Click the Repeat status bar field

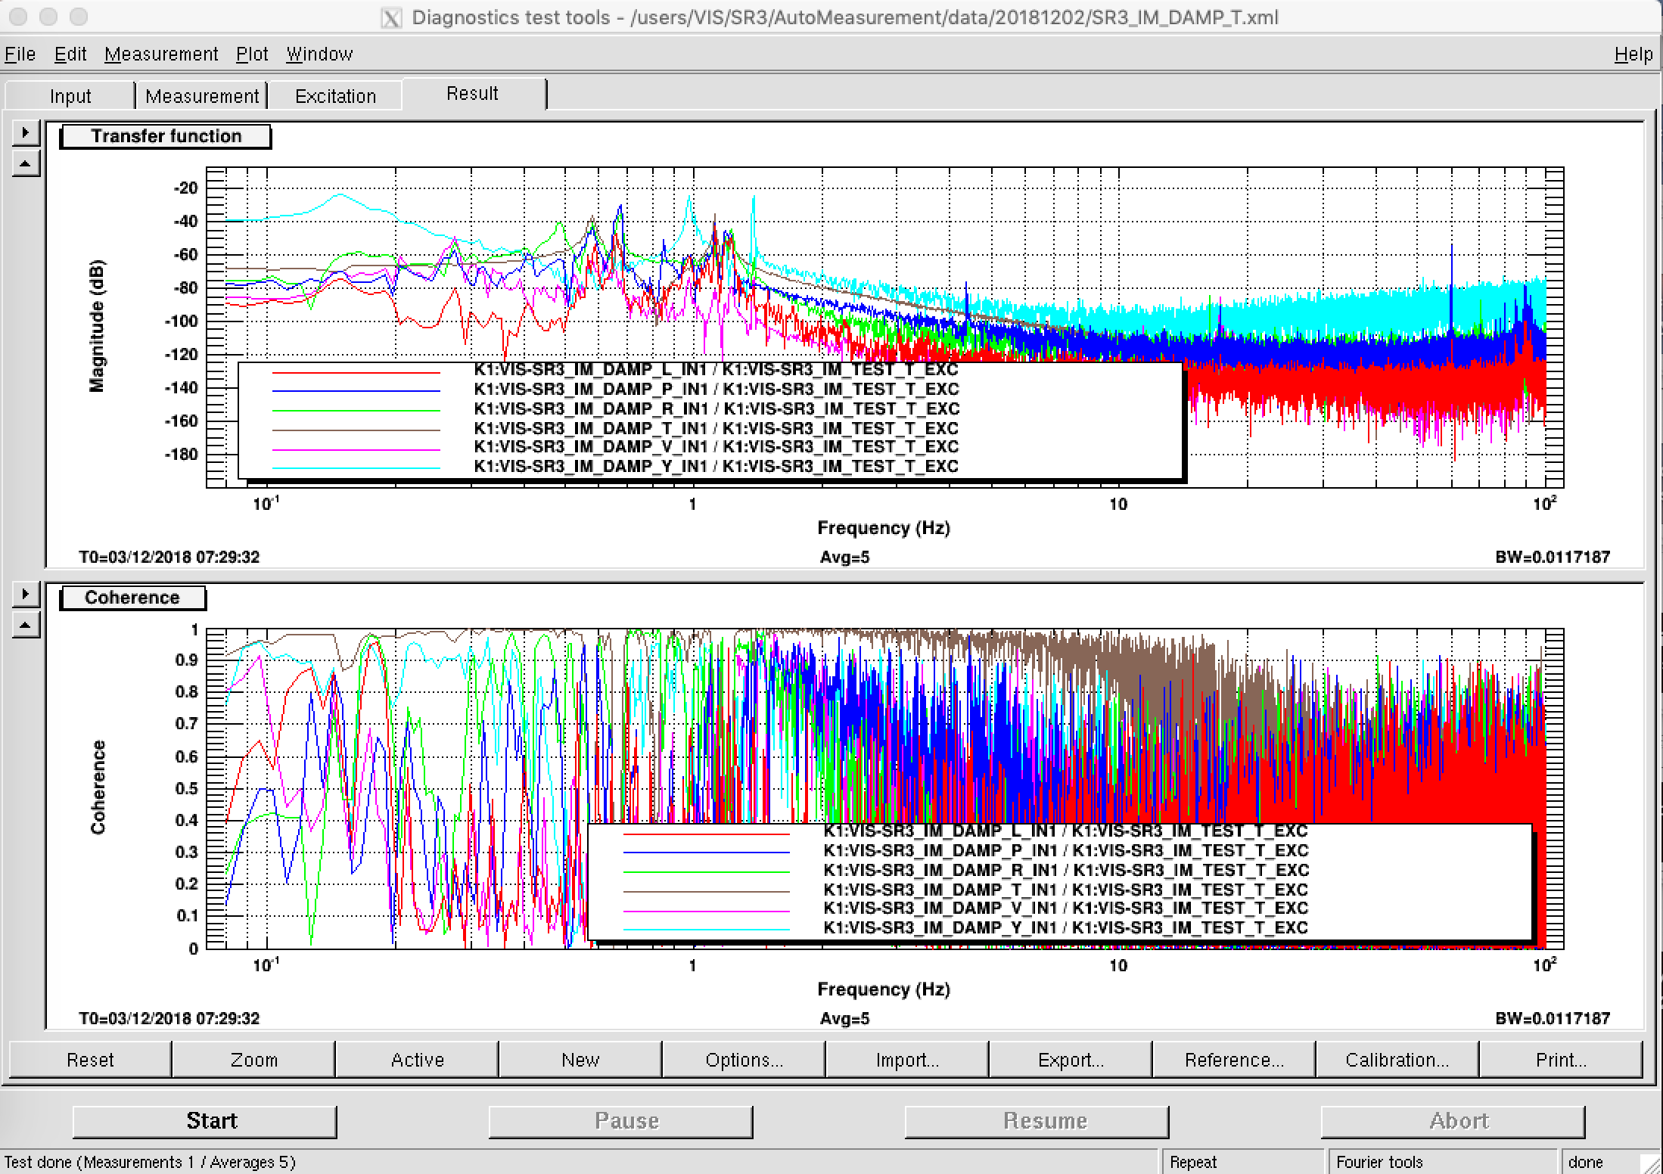(x=1242, y=1162)
